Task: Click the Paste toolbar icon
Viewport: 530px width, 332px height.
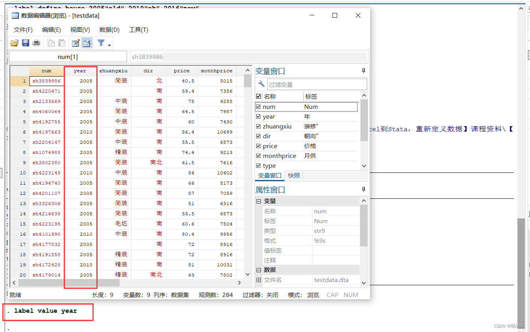Action: 62,43
